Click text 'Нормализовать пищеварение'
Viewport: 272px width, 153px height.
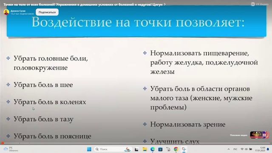tap(200, 53)
